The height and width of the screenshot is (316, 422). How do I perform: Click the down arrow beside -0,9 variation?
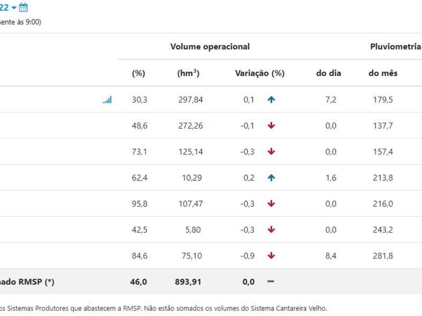coord(271,256)
